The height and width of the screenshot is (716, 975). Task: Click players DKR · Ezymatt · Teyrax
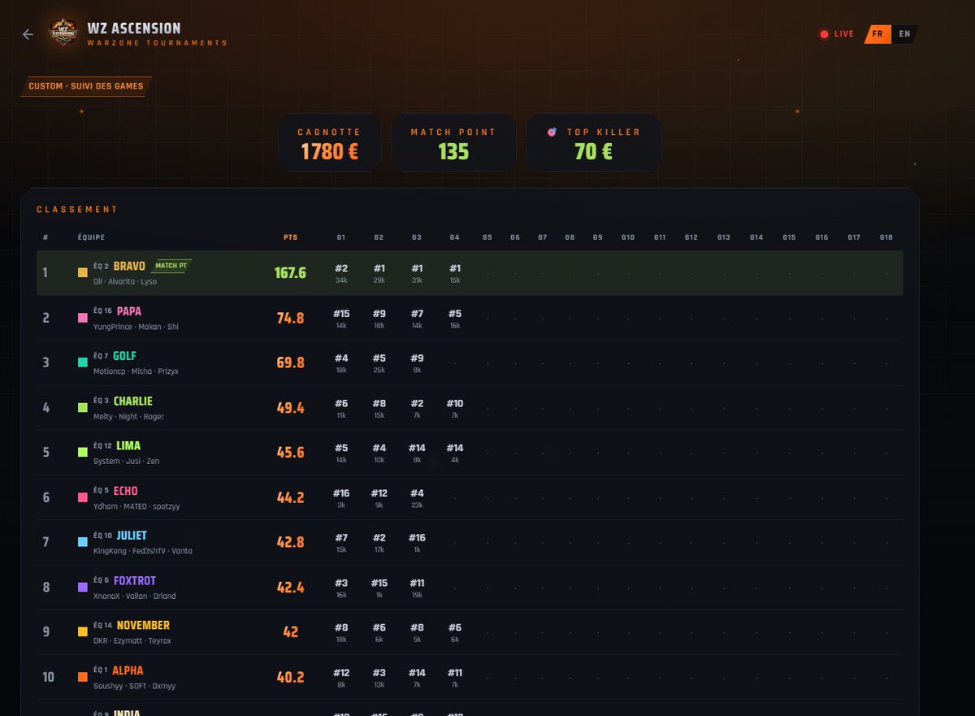click(x=132, y=640)
